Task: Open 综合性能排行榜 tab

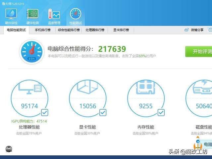Action: (69, 30)
